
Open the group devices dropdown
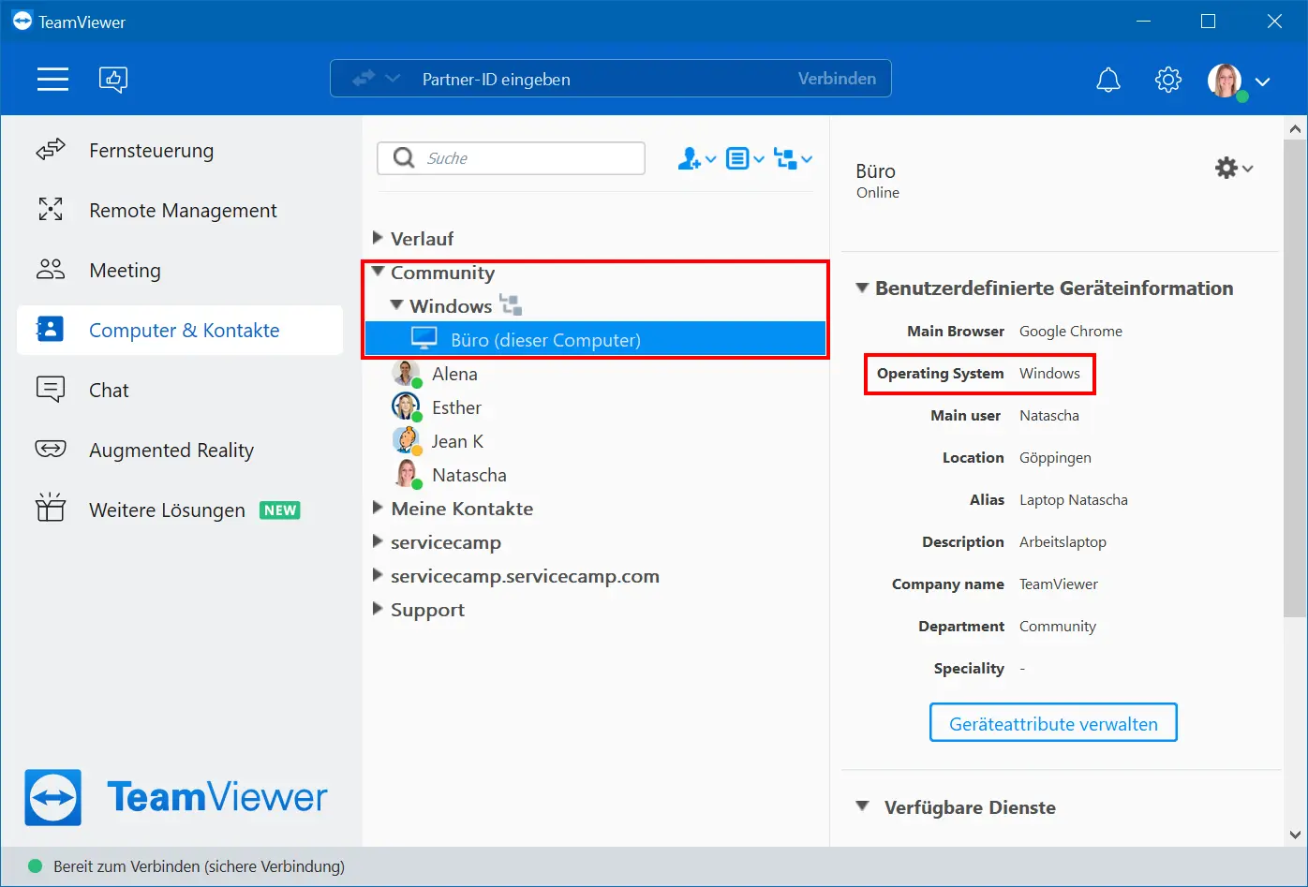pos(794,159)
